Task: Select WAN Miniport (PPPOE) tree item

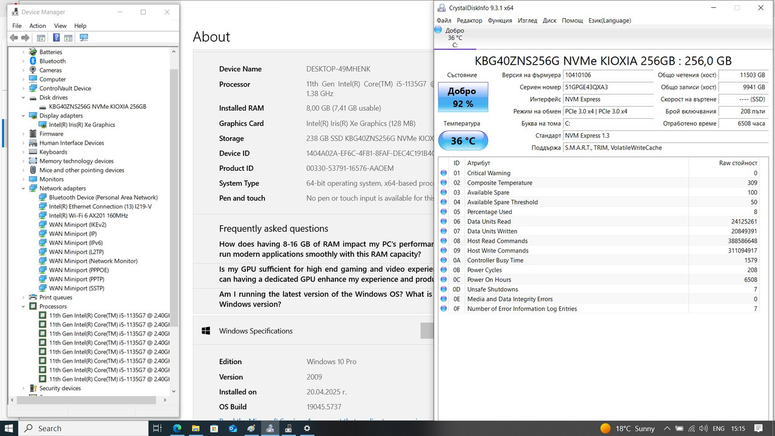Action: point(79,270)
